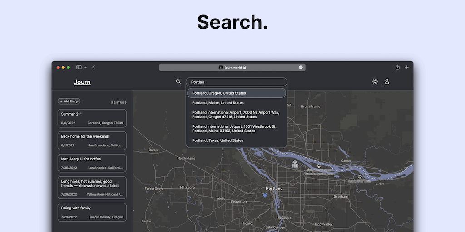The image size is (465, 232).
Task: Select Portland, Texas, United States suggestion
Action: [236, 140]
